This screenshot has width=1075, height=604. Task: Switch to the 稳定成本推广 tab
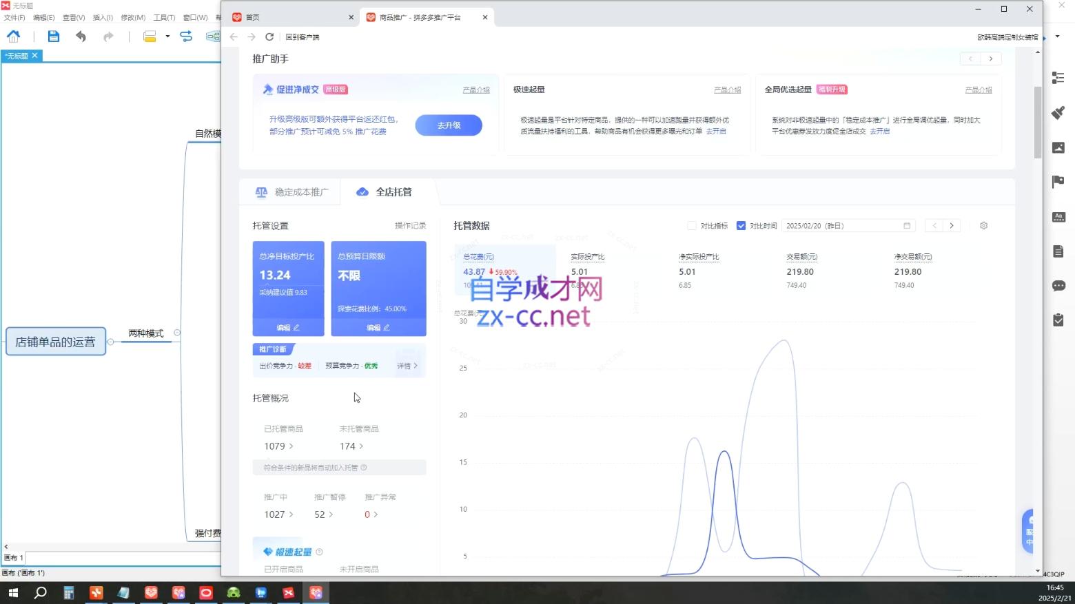[300, 192]
